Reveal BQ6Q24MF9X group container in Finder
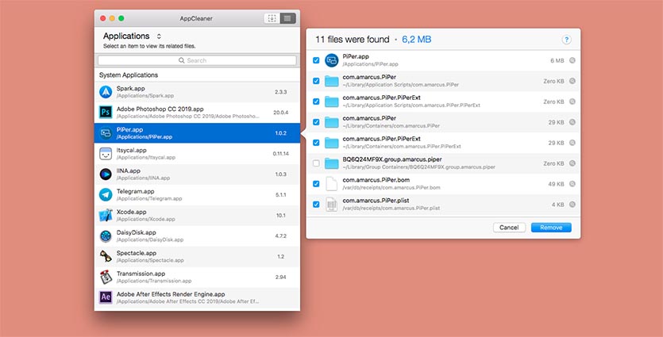 click(572, 163)
